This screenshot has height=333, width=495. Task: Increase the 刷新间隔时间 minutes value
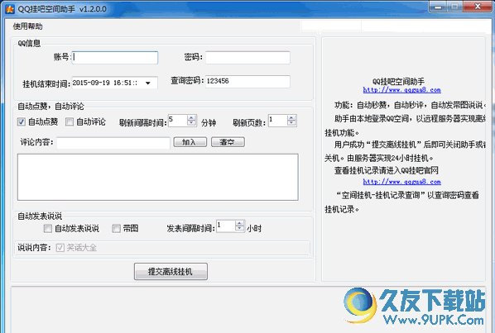coord(191,118)
